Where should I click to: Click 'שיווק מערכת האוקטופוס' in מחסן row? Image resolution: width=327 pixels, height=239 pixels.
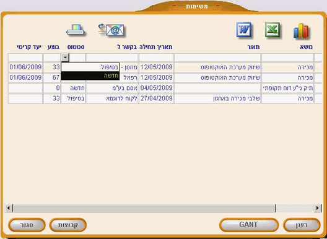click(217, 67)
